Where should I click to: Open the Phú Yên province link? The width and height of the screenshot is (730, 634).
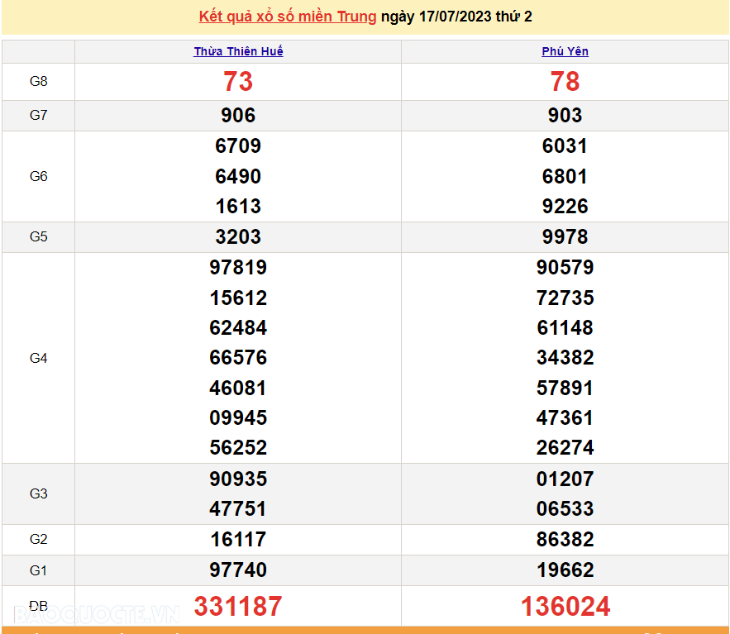pos(565,51)
